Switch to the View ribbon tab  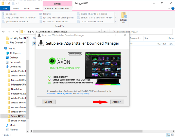[x=37, y=8]
